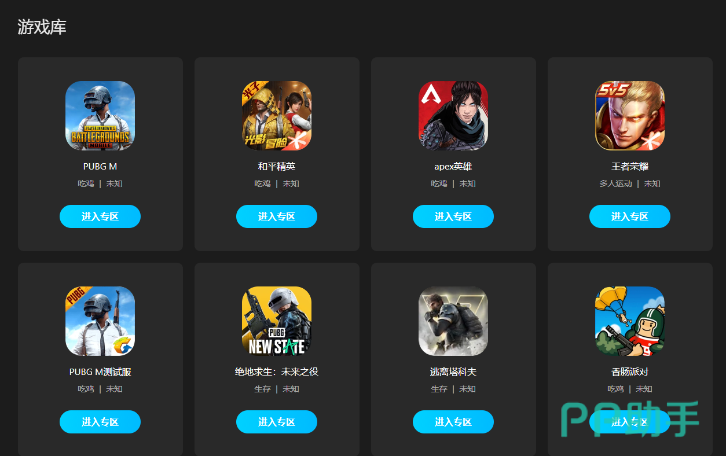Click the 王者荣耀 title text
This screenshot has height=456, width=726.
tap(630, 167)
